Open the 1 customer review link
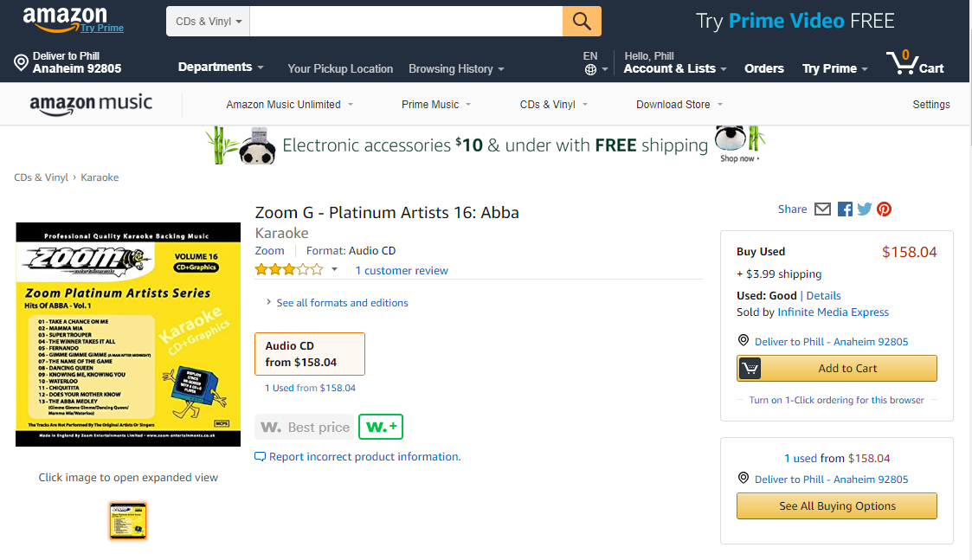The width and height of the screenshot is (972, 560). [x=402, y=271]
